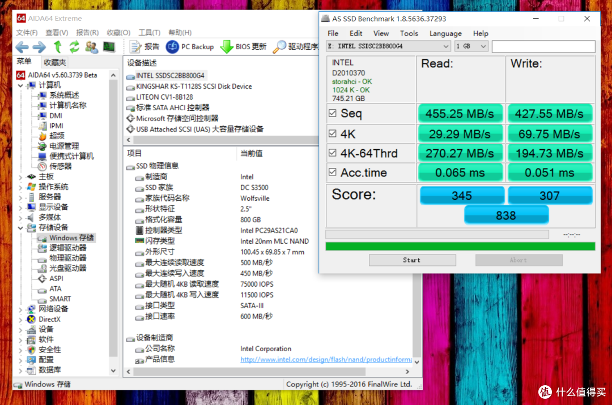
Task: Switch to the 收藏夹 tab
Action: pos(55,62)
